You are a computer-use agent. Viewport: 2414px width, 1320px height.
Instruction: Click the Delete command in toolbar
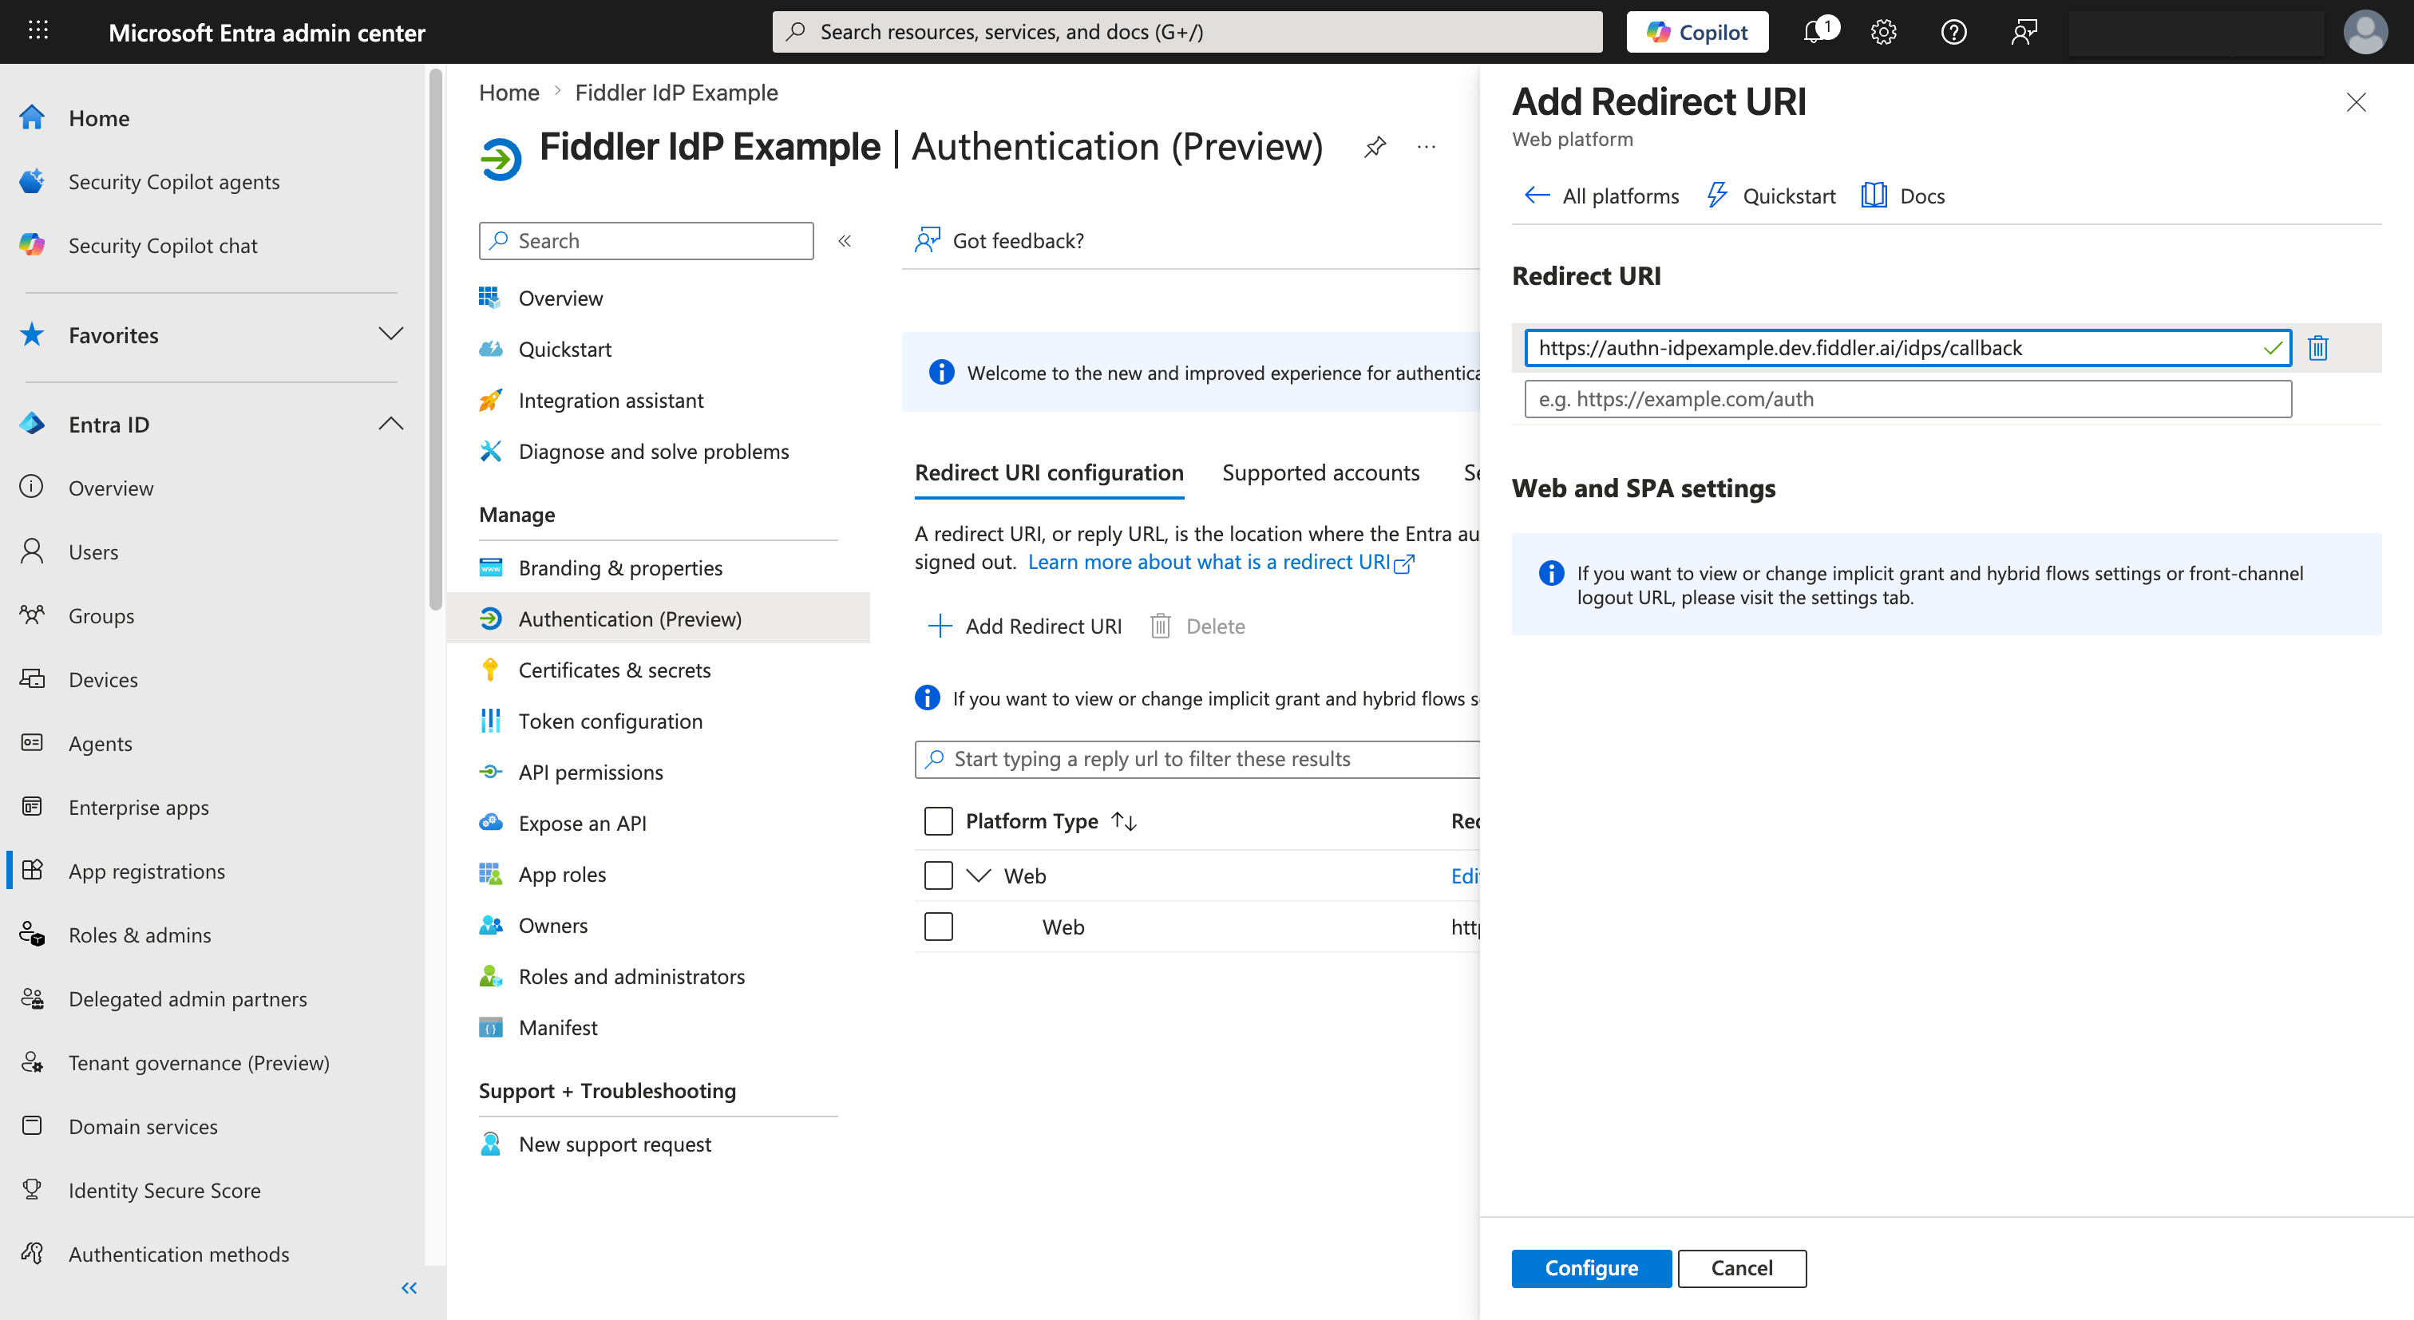1197,626
